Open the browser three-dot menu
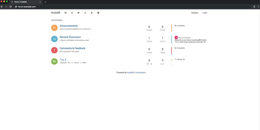Viewport: 260px width, 130px height. click(258, 7)
